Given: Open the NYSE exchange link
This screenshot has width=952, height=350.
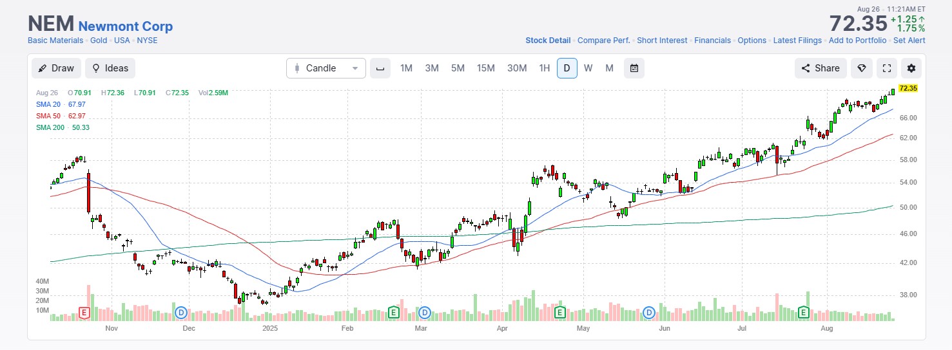Looking at the screenshot, I should coord(147,41).
